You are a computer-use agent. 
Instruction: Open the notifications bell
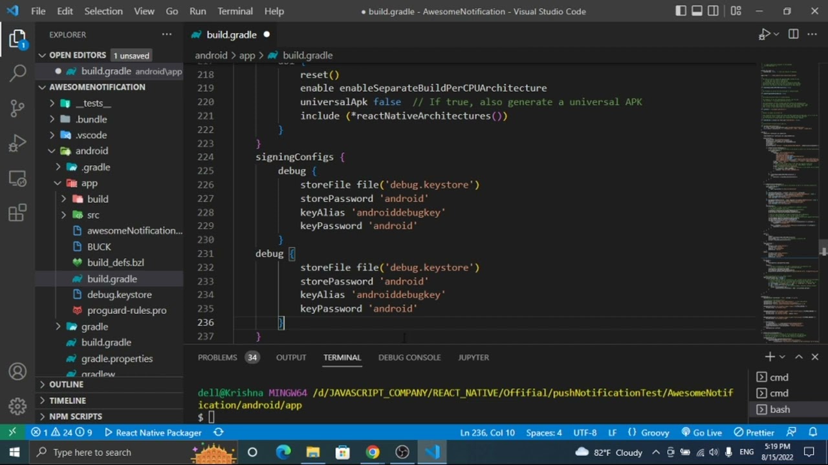click(813, 432)
